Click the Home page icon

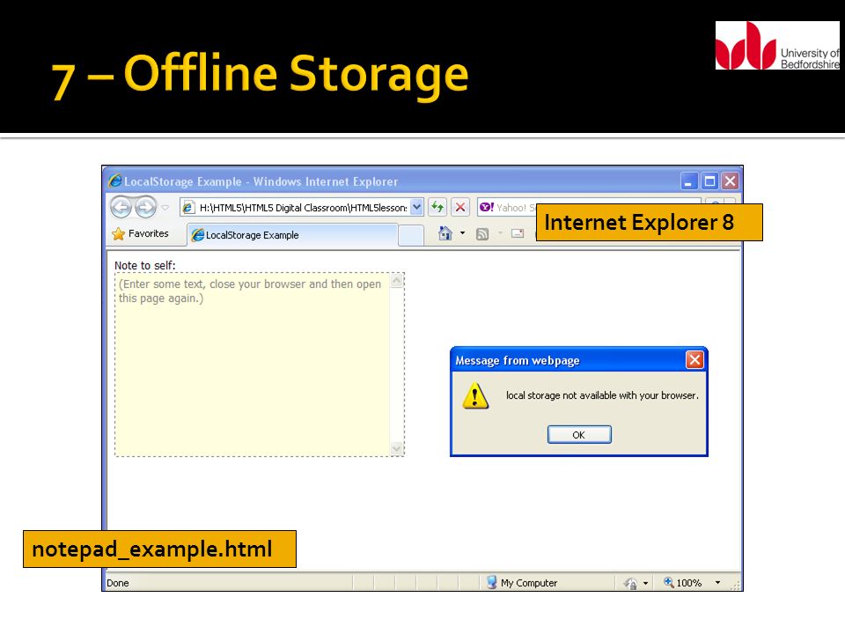445,233
